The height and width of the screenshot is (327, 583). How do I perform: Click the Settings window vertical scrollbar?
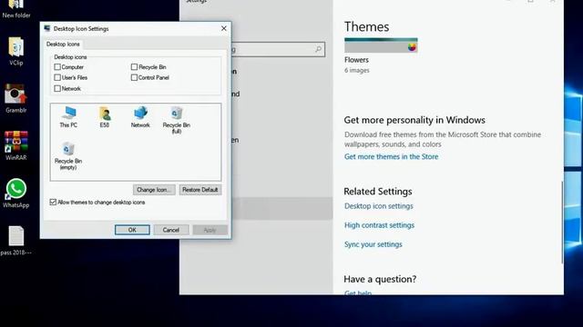562,223
